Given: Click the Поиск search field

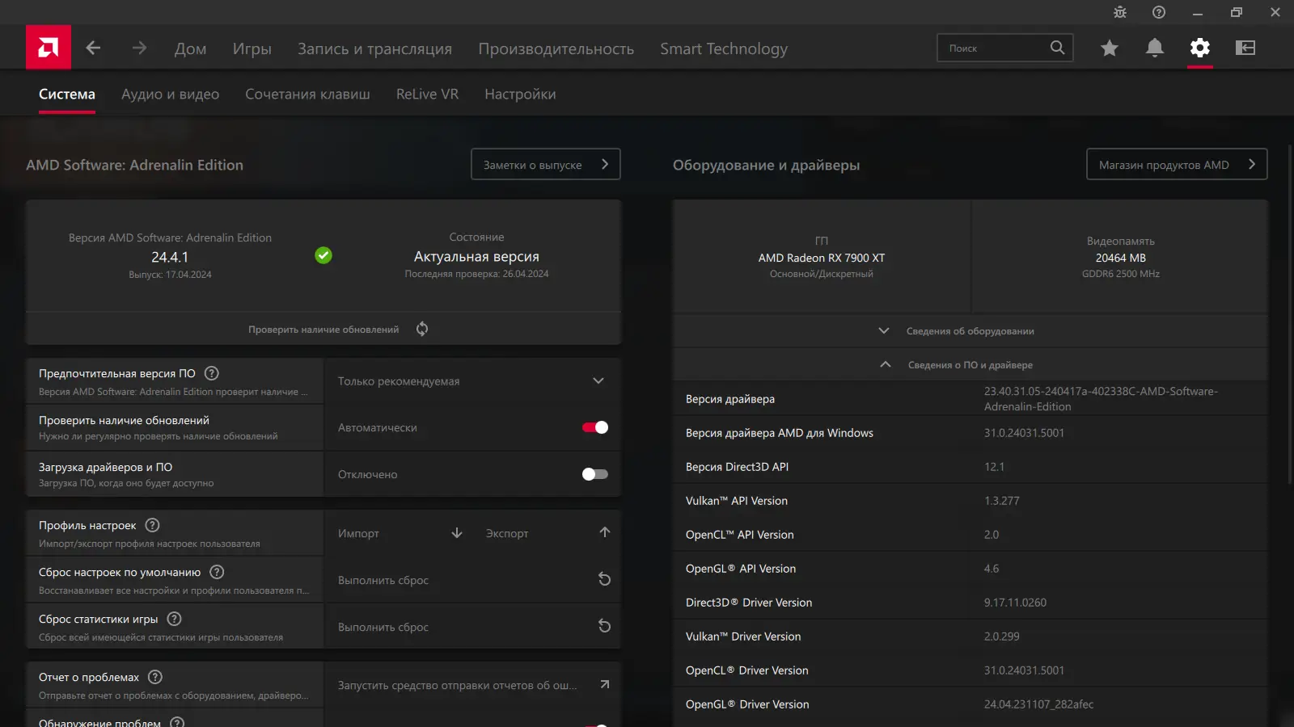Looking at the screenshot, I should point(995,48).
